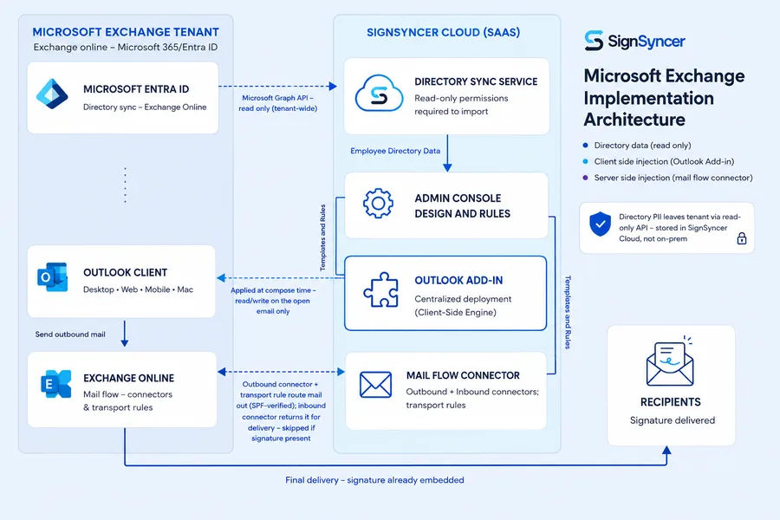Click 'Mail flow – connectors & transport rules' text

pos(128,400)
